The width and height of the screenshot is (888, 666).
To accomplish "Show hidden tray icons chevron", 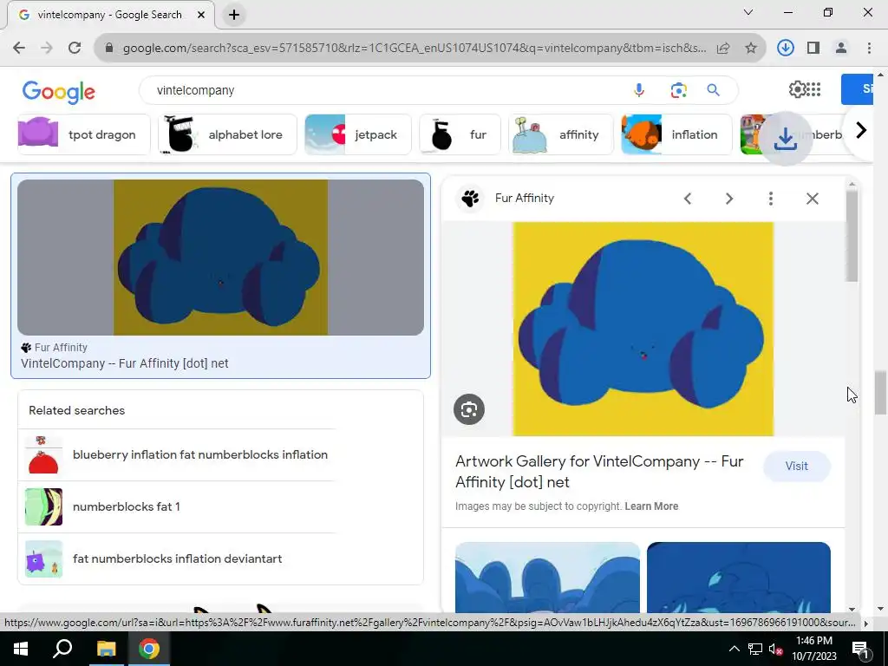I will point(734,649).
